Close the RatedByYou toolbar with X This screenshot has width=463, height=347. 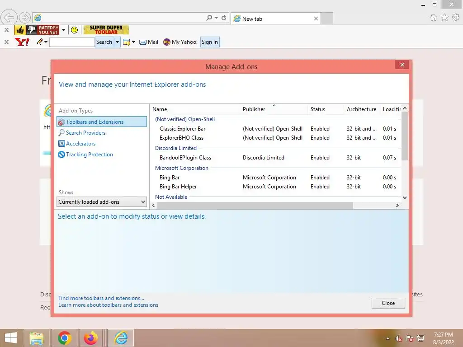(6, 30)
